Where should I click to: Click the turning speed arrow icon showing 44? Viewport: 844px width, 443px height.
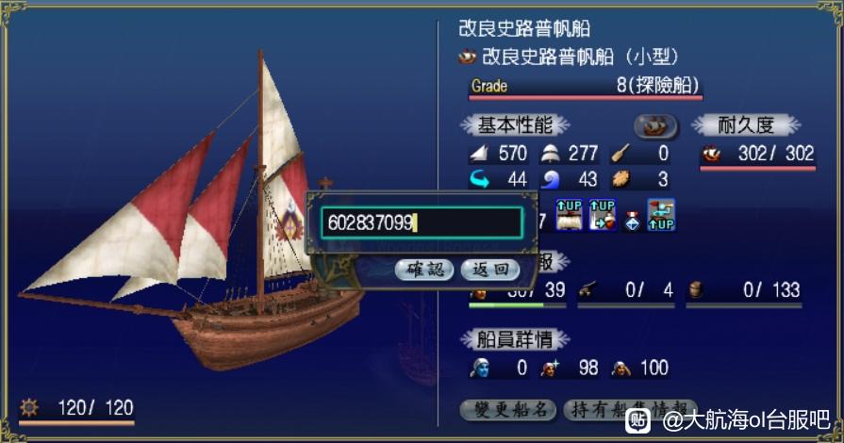(x=479, y=180)
